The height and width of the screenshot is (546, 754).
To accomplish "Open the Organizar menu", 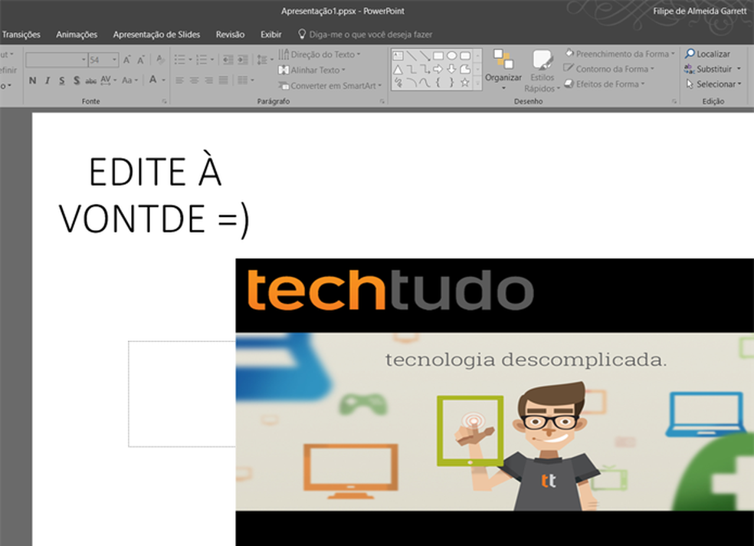I will pyautogui.click(x=503, y=70).
